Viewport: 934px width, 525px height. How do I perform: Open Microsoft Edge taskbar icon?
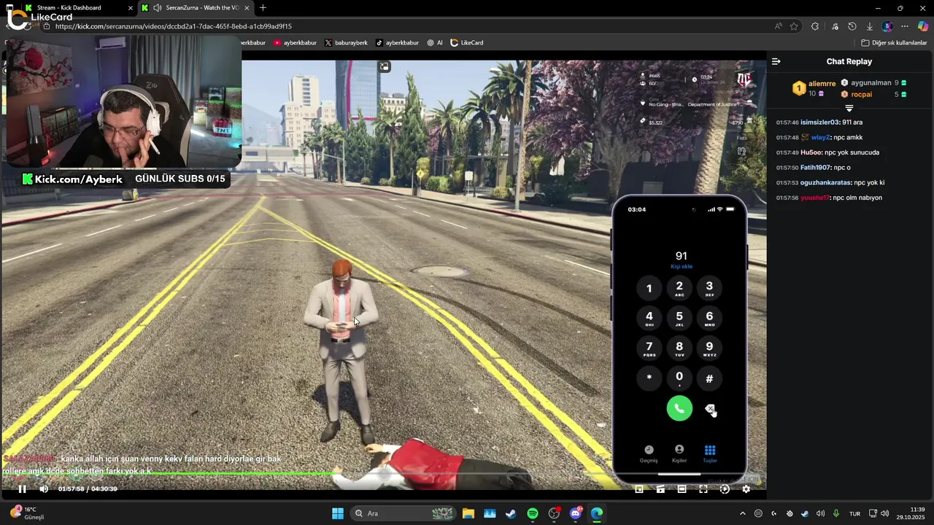coord(597,513)
